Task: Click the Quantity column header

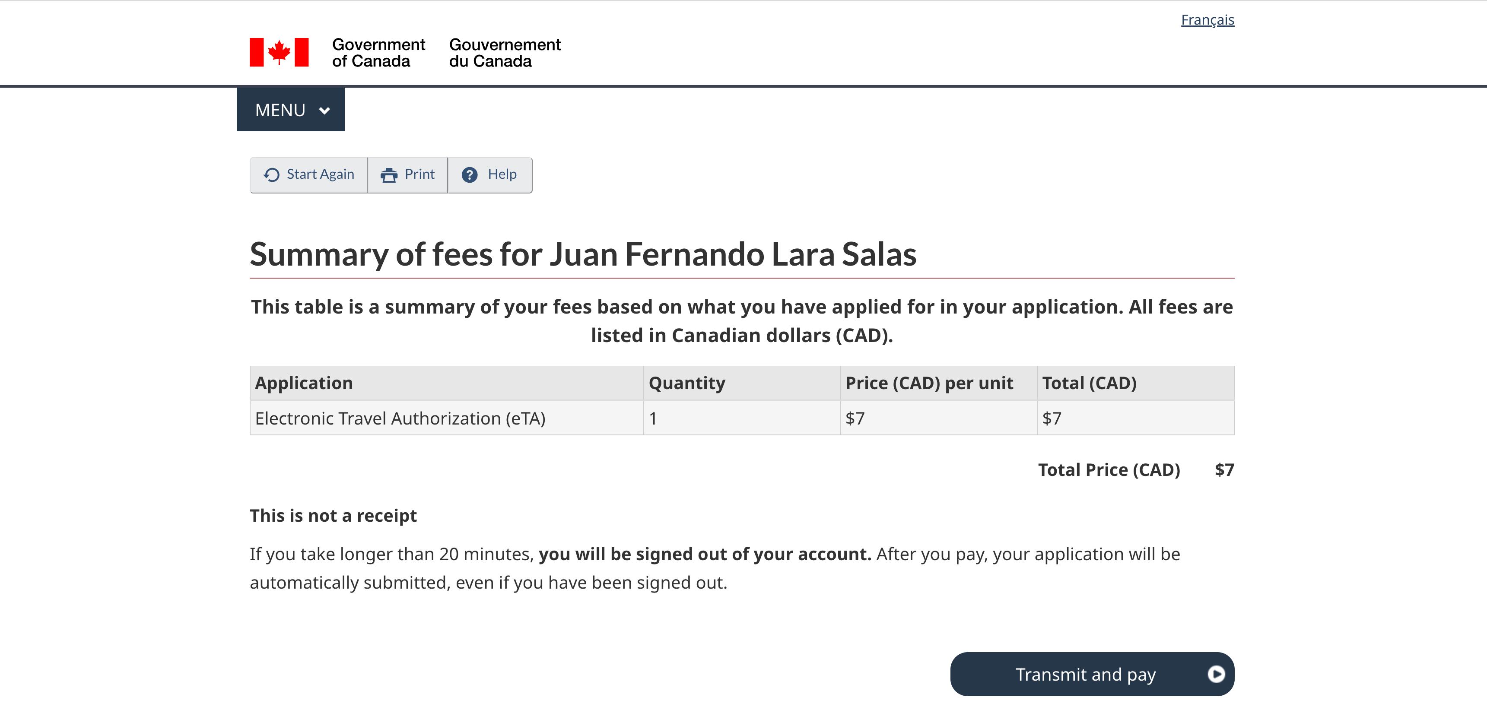Action: point(687,383)
